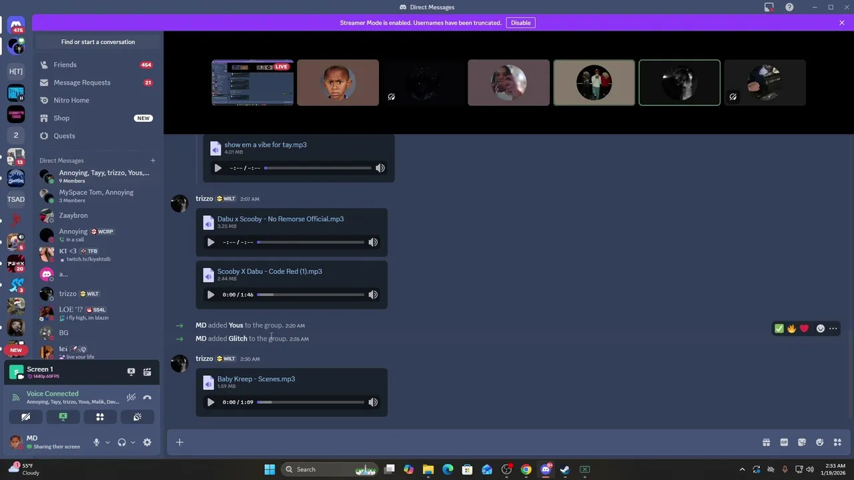
Task: Add attachment with plus button
Action: point(179,442)
